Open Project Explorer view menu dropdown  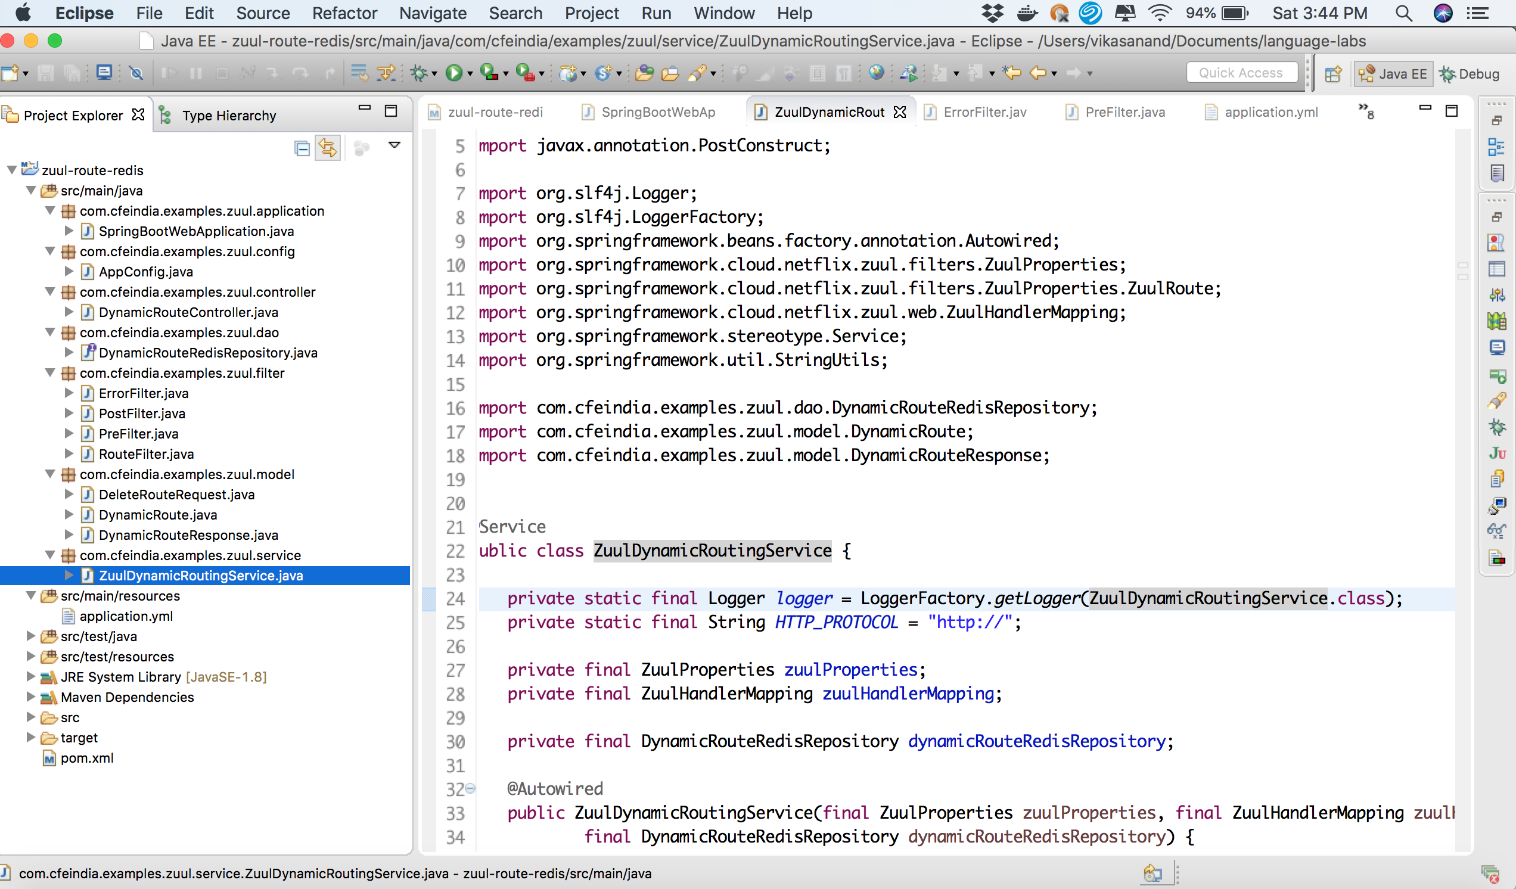tap(394, 145)
